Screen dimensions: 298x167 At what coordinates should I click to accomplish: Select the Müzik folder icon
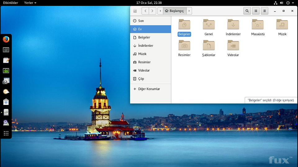[x=282, y=25]
